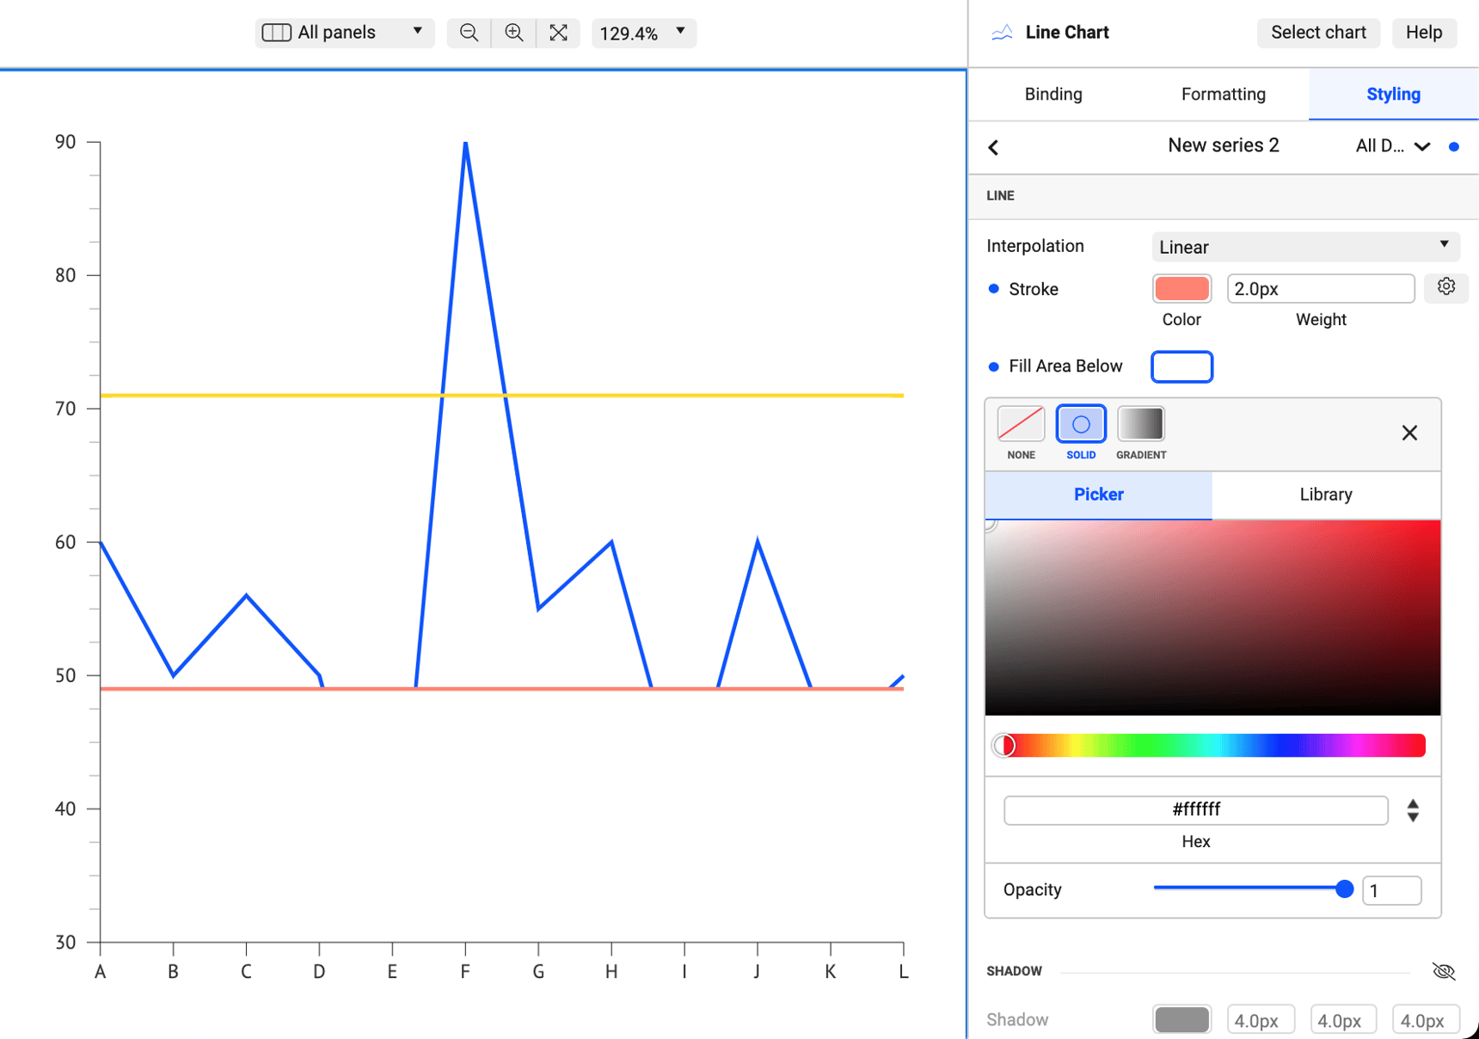Select the GRADIENT fill type option
Viewport: 1479px width, 1039px height.
click(1141, 423)
